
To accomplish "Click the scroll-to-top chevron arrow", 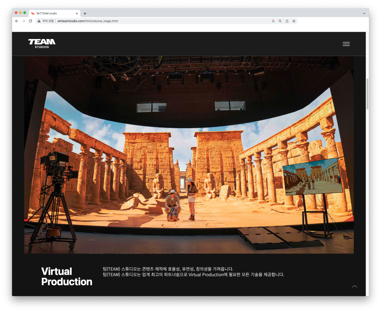I will pyautogui.click(x=355, y=286).
